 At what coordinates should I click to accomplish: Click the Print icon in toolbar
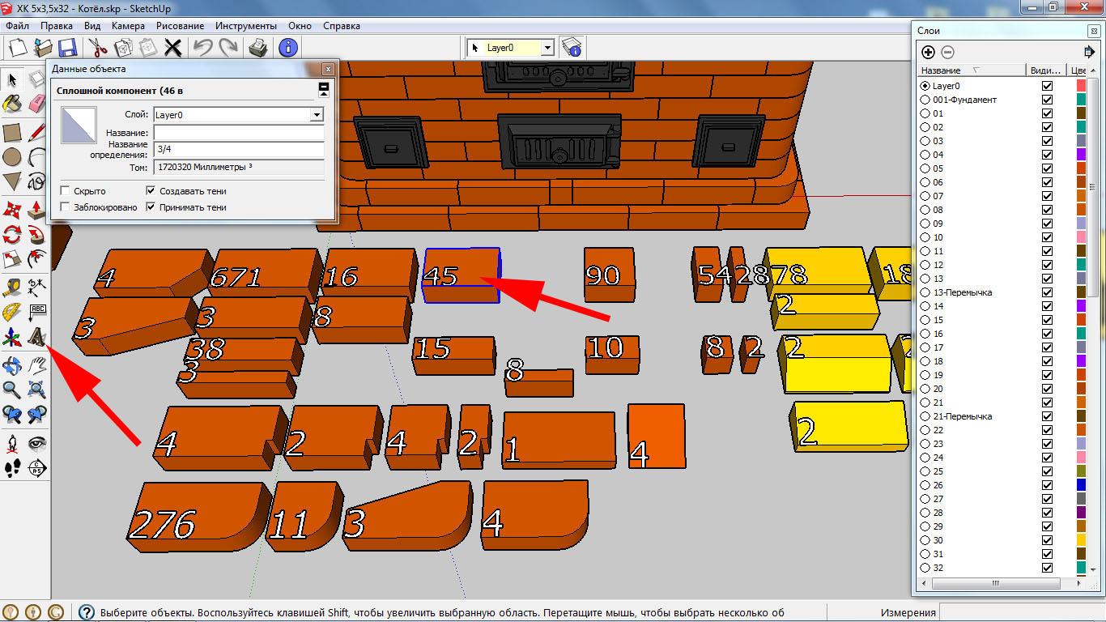(257, 48)
